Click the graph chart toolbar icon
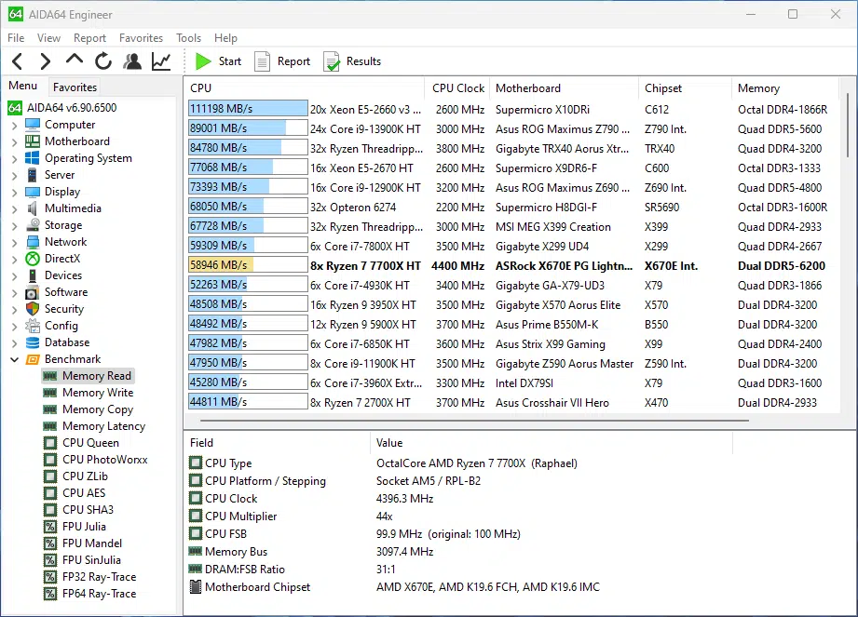858x617 pixels. tap(161, 61)
